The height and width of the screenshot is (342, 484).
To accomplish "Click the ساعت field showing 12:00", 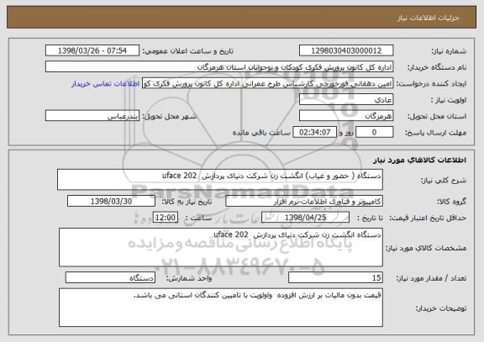I will pos(166,218).
